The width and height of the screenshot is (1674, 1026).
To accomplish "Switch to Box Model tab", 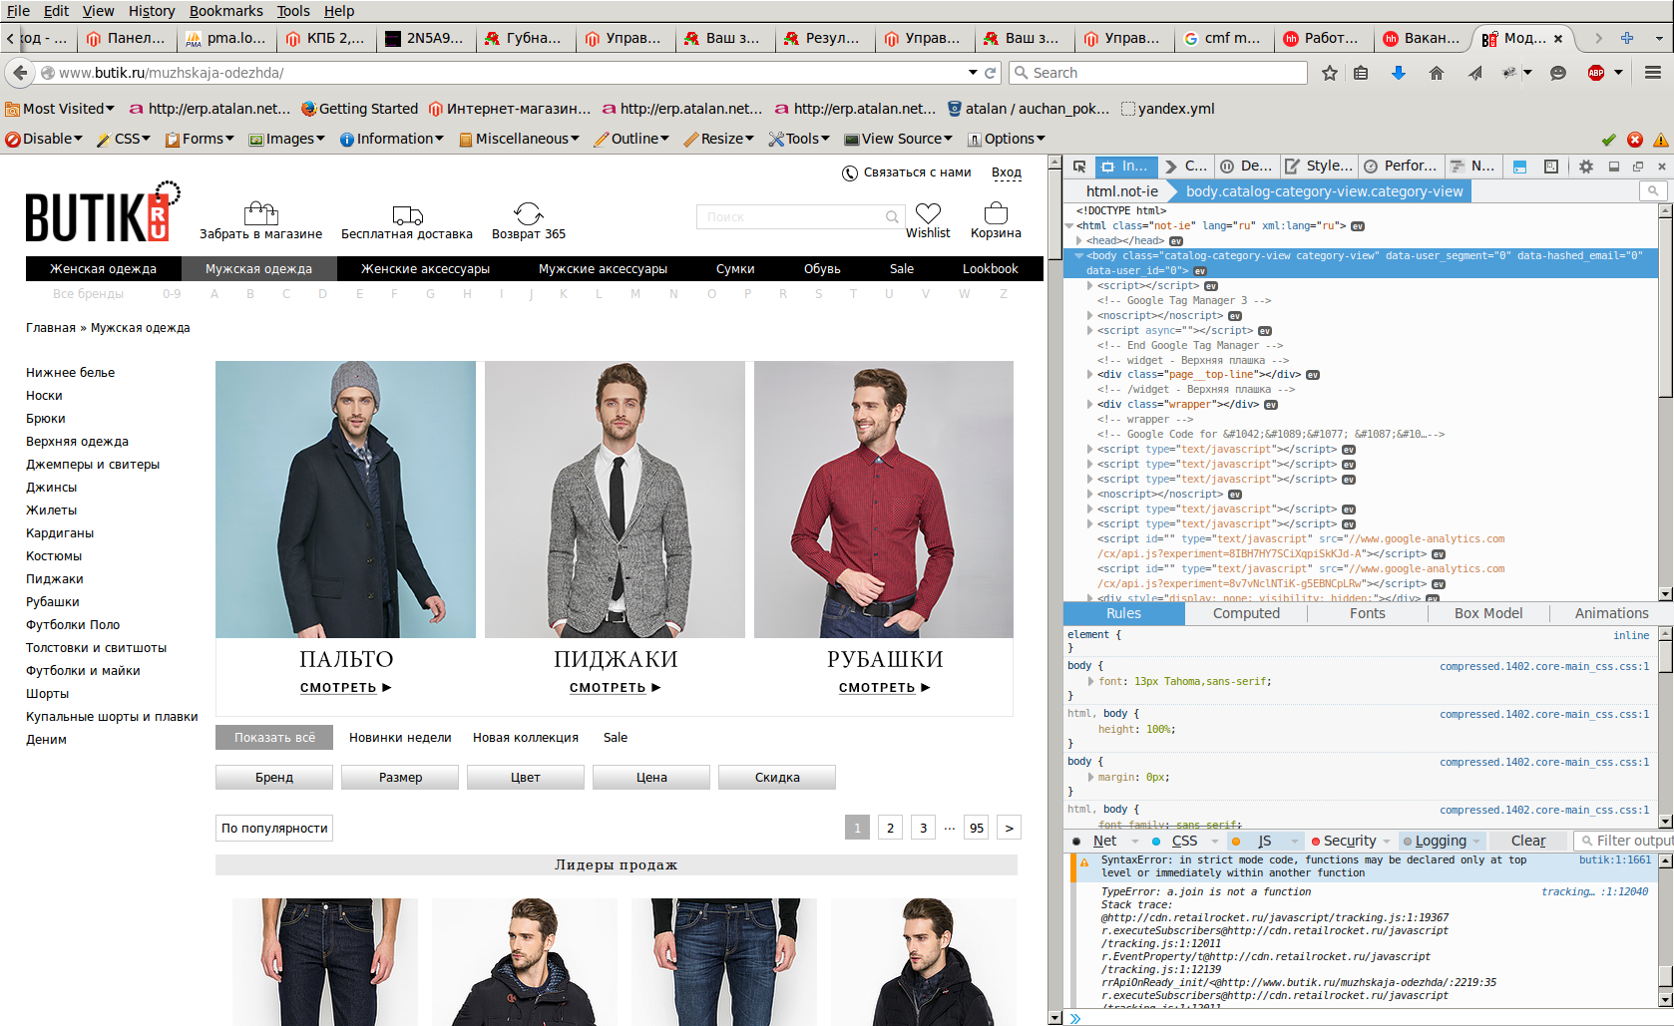I will click(1488, 613).
